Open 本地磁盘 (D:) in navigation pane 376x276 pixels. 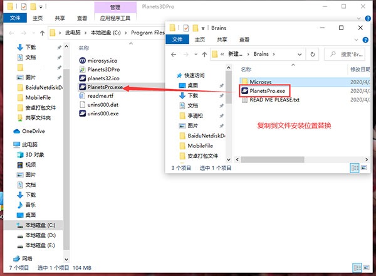pyautogui.click(x=36, y=235)
